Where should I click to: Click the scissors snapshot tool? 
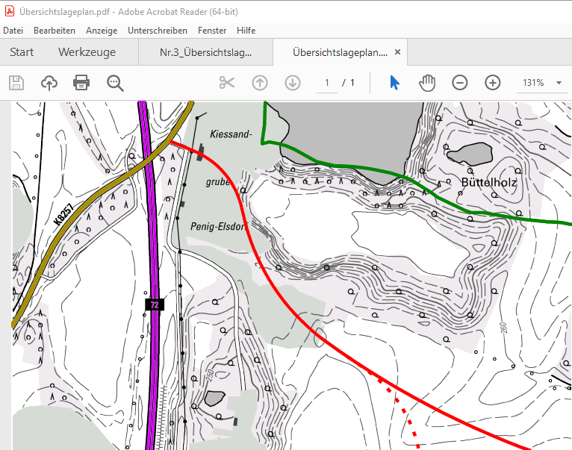coord(227,83)
